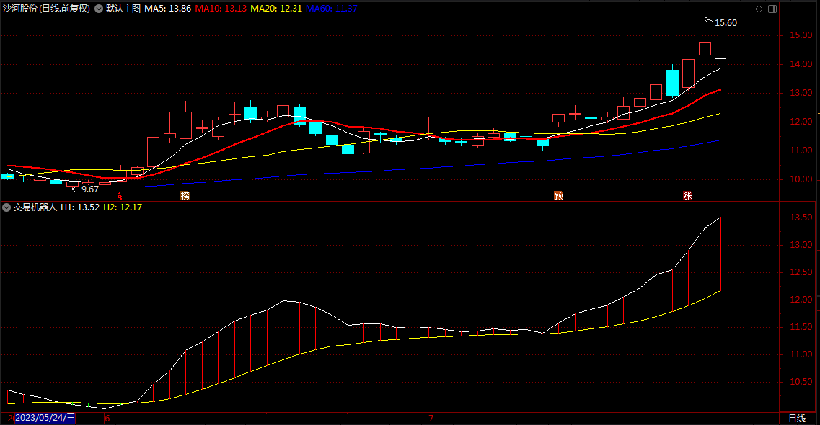Screen dimensions: 820x425
Task: Click the month 7 marker on time axis
Action: tap(431, 419)
